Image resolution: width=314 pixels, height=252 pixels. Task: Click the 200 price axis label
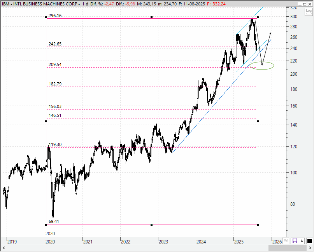294,74
